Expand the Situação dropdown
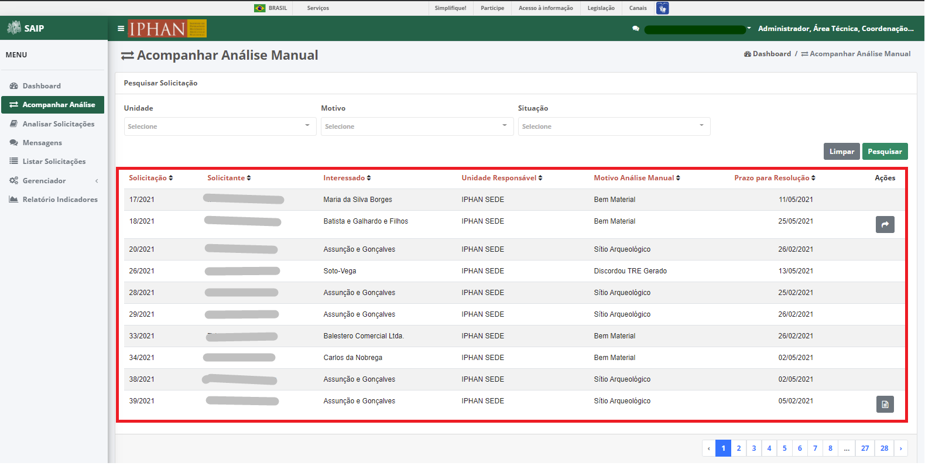925x466 pixels. point(614,126)
